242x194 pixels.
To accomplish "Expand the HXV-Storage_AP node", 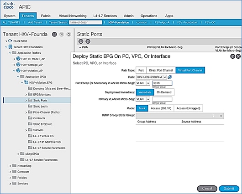I will (14, 65).
